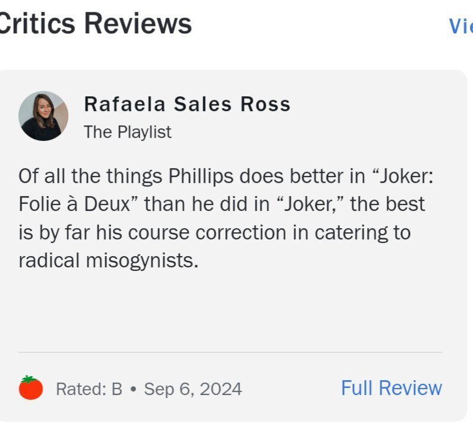The width and height of the screenshot is (473, 426).
Task: Click the fresh red tomato icon
Action: (31, 388)
